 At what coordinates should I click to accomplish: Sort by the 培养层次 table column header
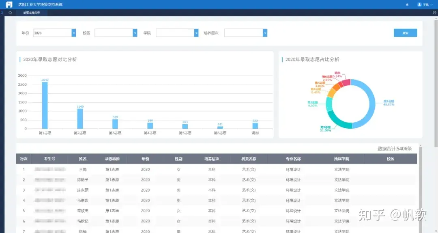pos(212,159)
